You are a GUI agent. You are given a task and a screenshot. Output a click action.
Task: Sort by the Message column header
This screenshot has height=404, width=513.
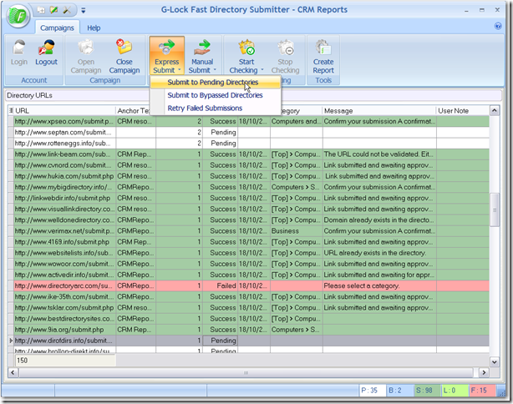(x=378, y=110)
